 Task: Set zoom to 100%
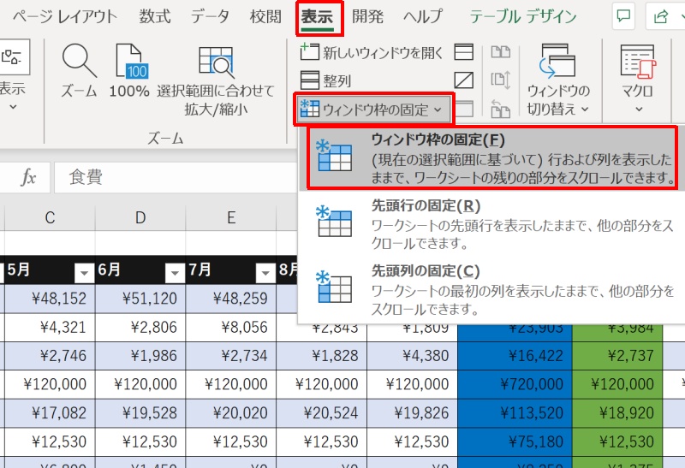click(129, 72)
